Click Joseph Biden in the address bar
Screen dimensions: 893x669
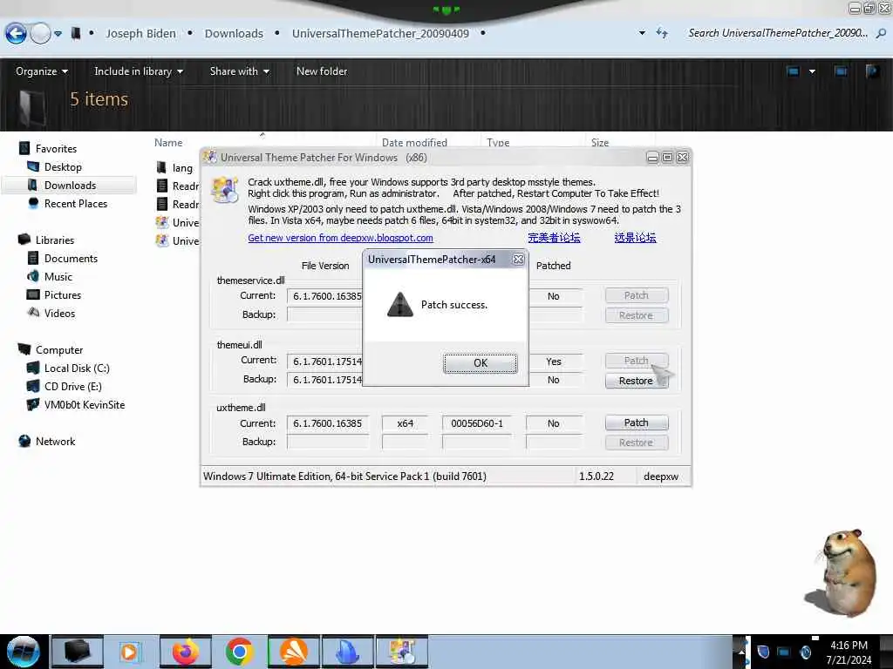(140, 34)
